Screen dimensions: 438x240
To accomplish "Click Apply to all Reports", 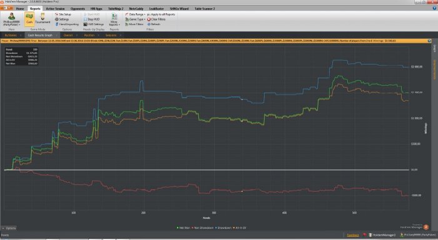I will (161, 14).
